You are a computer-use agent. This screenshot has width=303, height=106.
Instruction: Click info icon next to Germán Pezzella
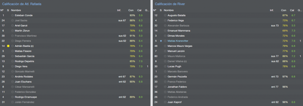pyautogui.click(x=165, y=77)
